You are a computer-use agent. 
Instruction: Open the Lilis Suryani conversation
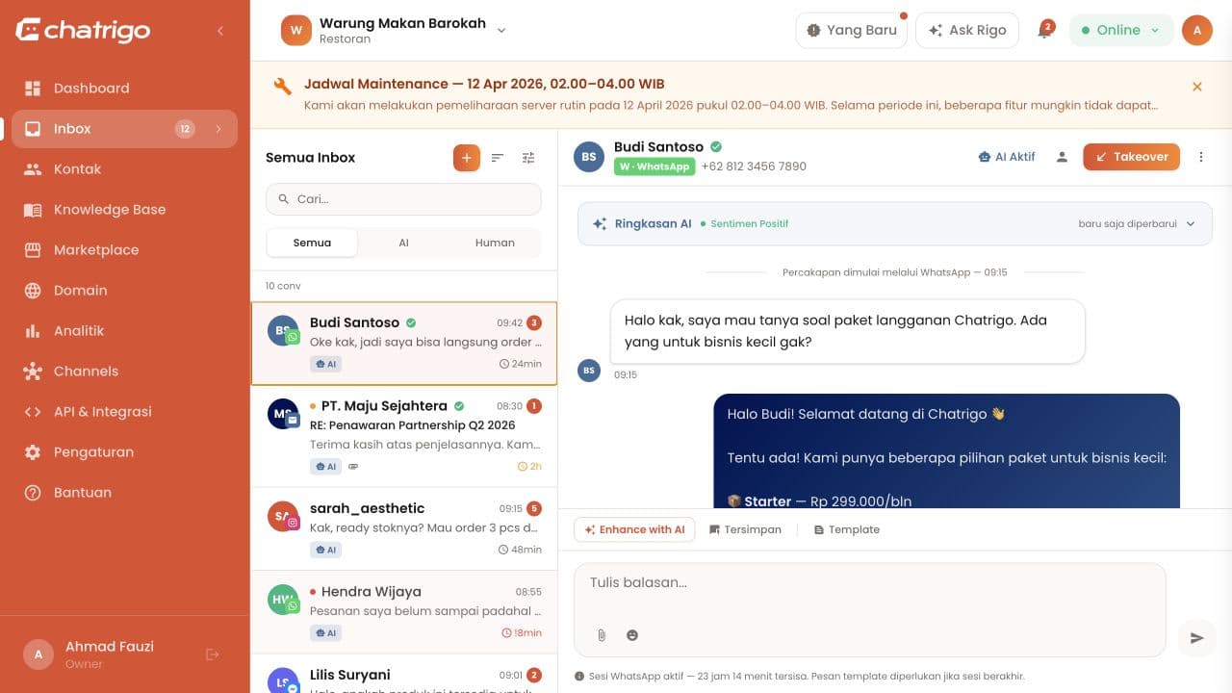(404, 673)
